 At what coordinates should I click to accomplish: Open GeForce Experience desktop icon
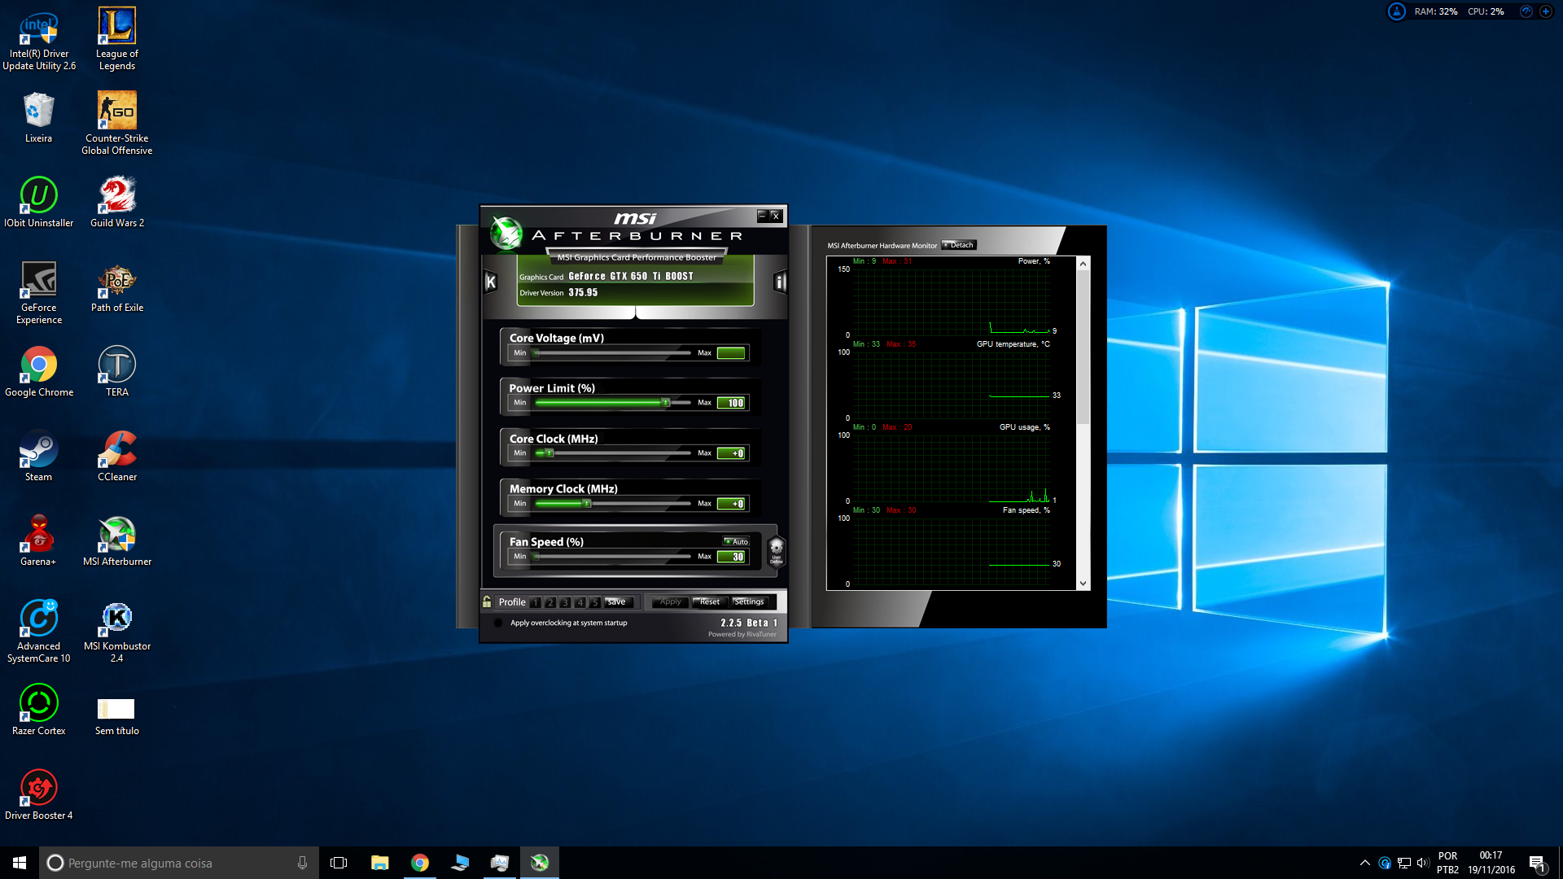pos(39,293)
